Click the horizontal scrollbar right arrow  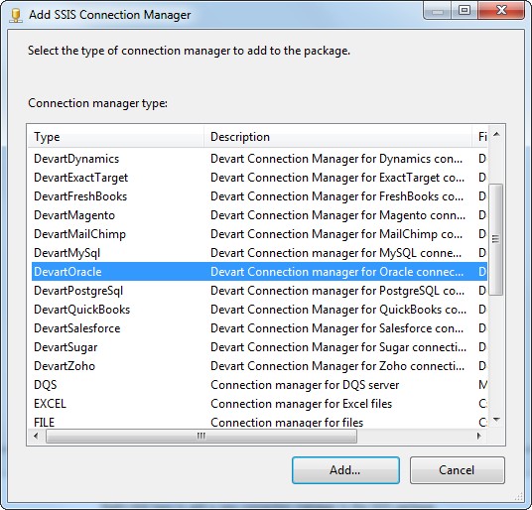click(x=478, y=436)
